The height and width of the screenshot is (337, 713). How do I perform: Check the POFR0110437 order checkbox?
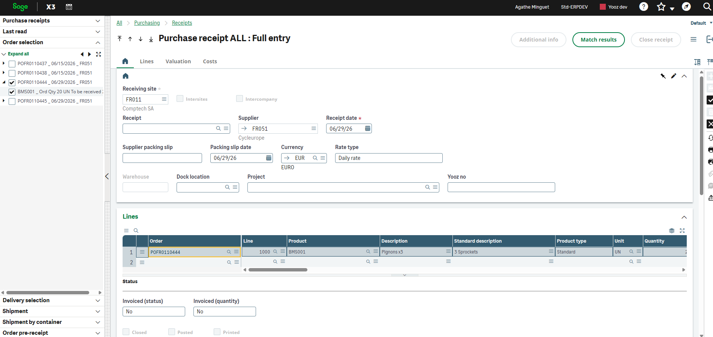(x=12, y=64)
